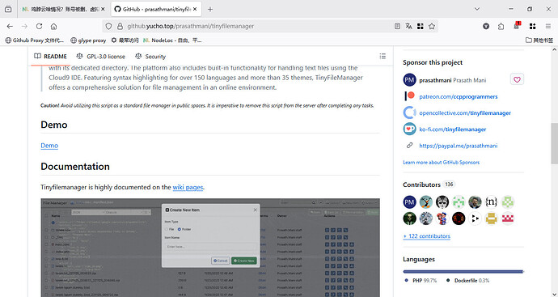
Task: Go to the browser home page
Action: click(53, 26)
